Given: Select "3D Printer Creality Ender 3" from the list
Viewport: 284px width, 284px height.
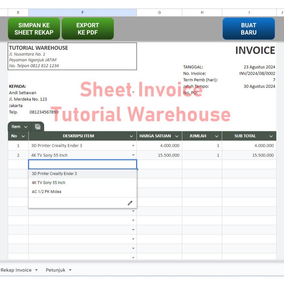Looking at the screenshot, I should tap(54, 174).
